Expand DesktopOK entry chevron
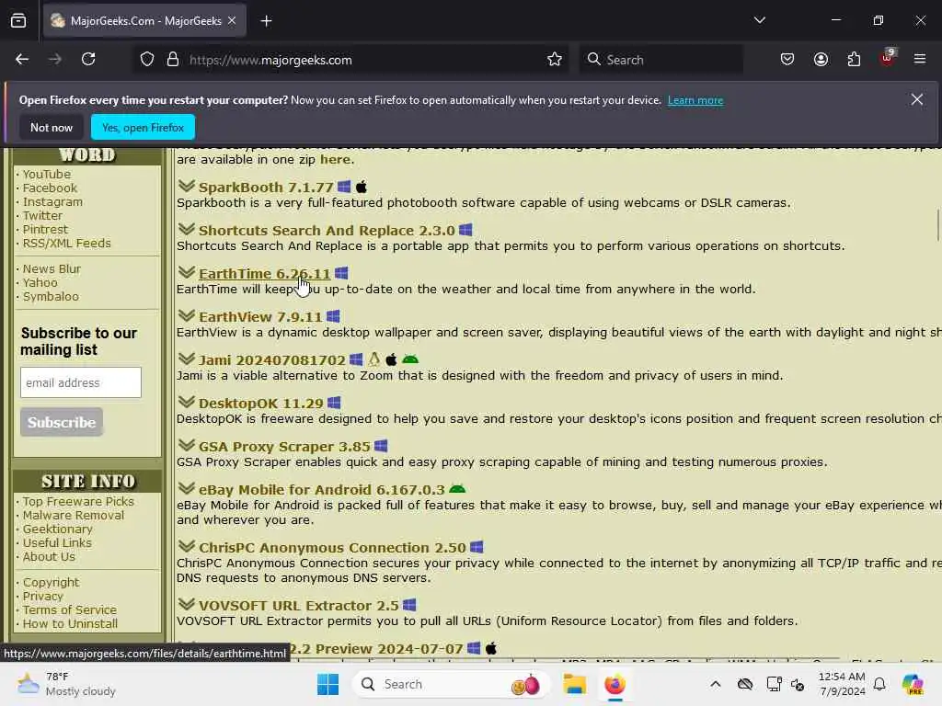Screen dimensions: 942x706 click(186, 403)
